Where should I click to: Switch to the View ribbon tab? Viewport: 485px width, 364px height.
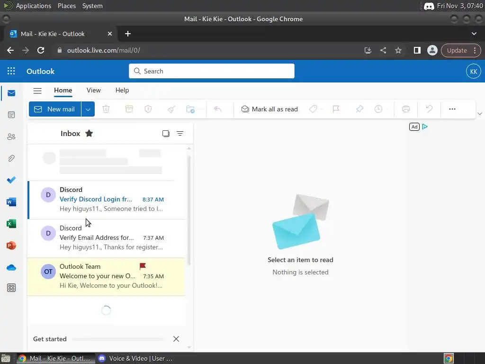tap(94, 91)
